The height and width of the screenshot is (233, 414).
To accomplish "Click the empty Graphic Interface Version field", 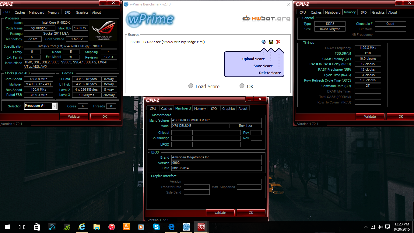I will (x=223, y=181).
